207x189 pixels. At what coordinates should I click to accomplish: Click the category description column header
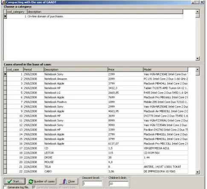click(x=105, y=11)
